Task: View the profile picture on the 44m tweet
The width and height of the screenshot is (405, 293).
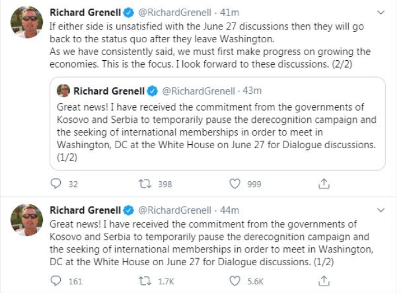Action: (27, 220)
